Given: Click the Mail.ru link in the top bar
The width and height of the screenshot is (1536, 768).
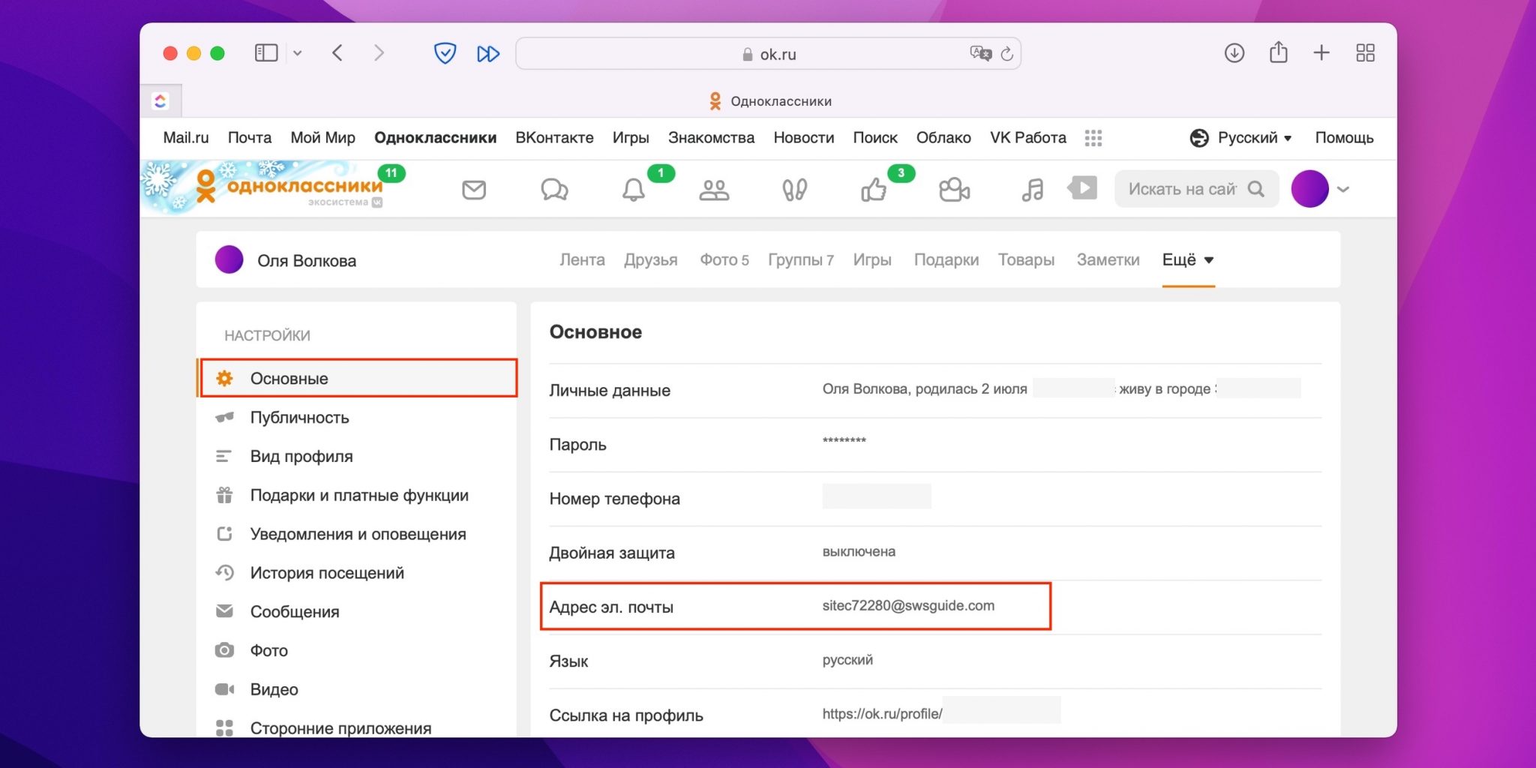Looking at the screenshot, I should tap(186, 138).
